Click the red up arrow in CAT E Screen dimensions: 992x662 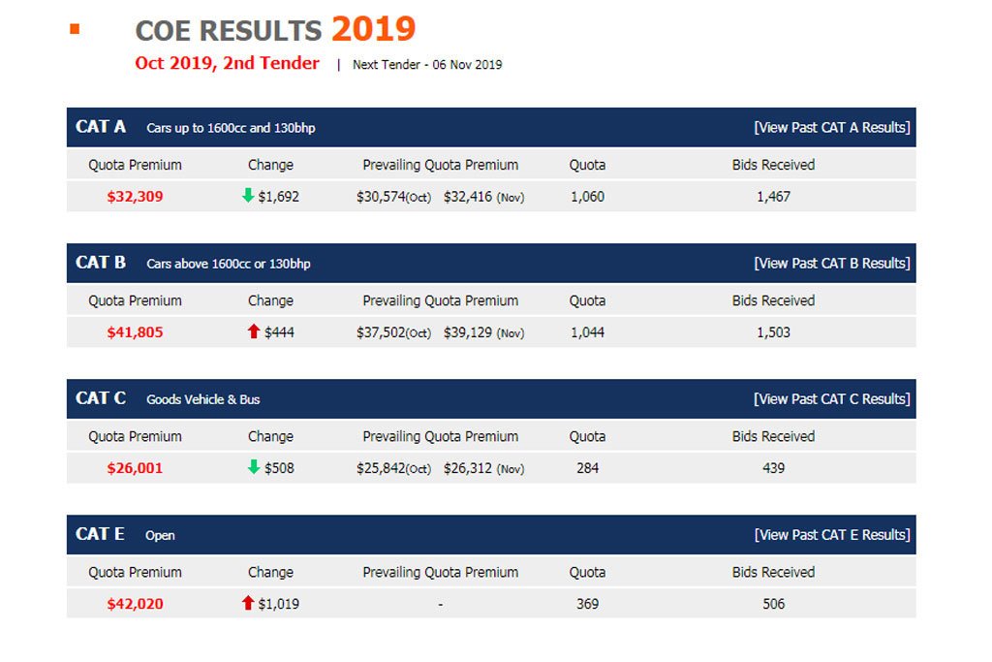pos(248,603)
